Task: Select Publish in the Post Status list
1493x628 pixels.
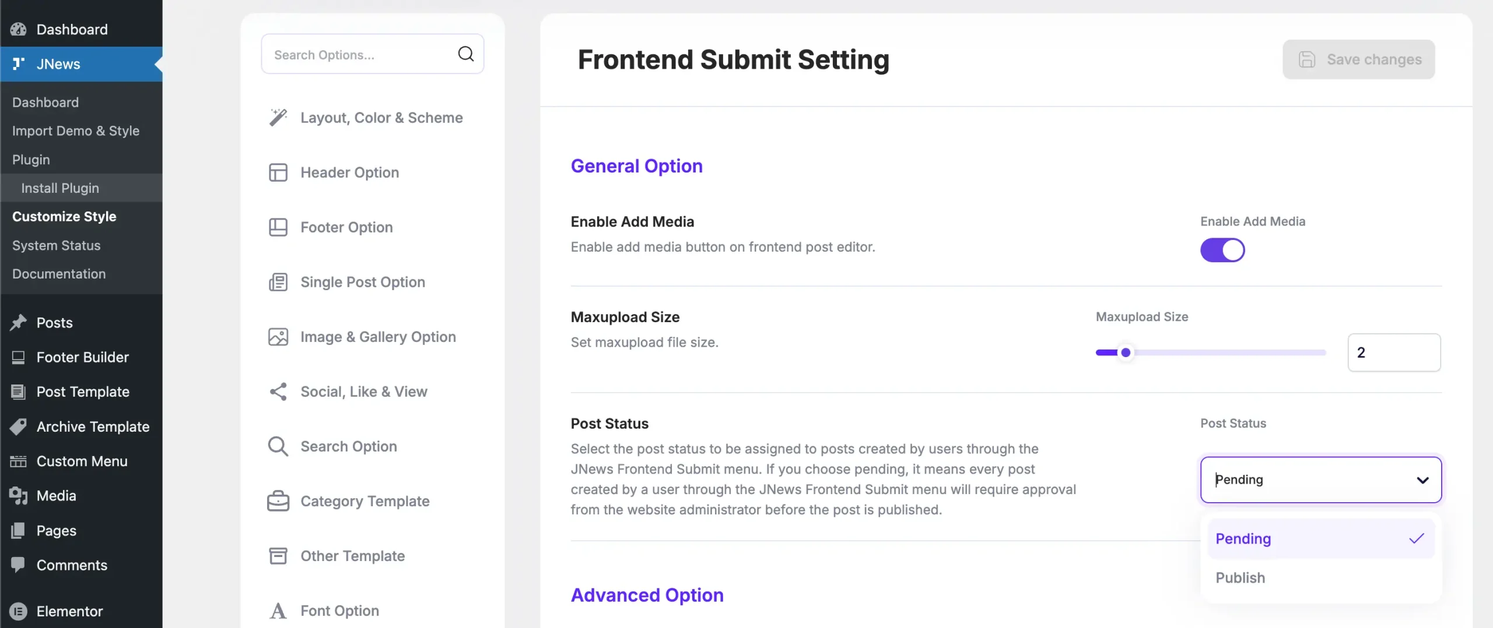Action: (1240, 578)
